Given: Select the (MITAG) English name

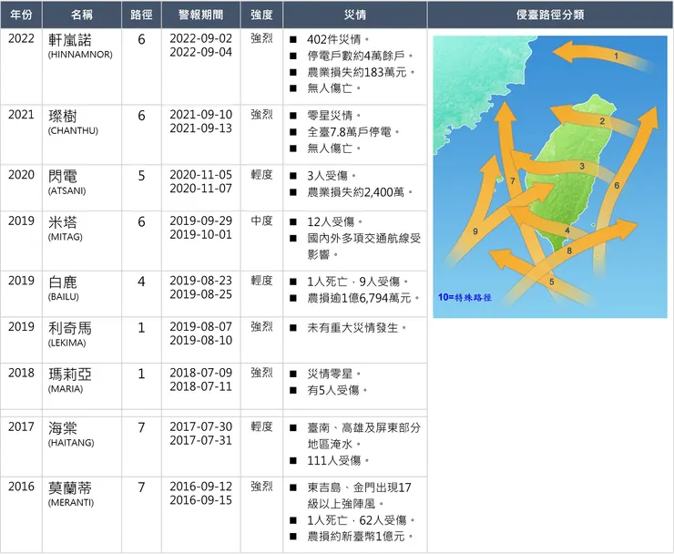Looking at the screenshot, I should (x=66, y=237).
